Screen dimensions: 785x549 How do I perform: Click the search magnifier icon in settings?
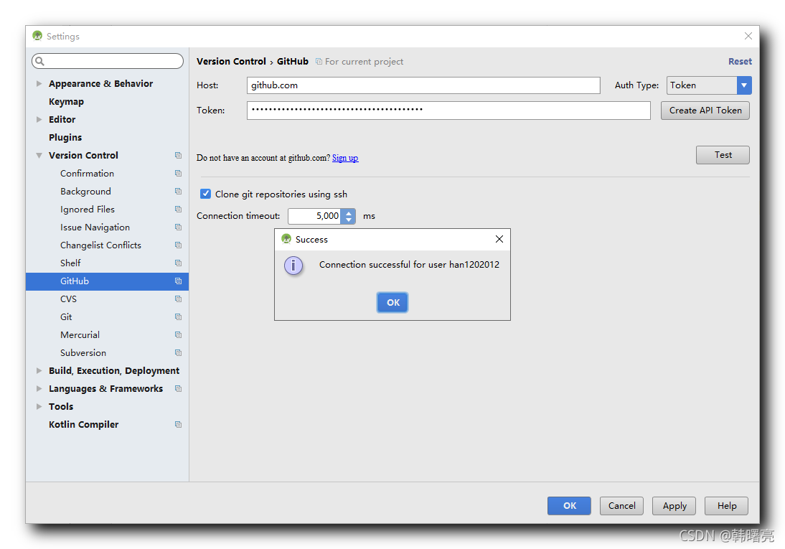click(x=40, y=61)
